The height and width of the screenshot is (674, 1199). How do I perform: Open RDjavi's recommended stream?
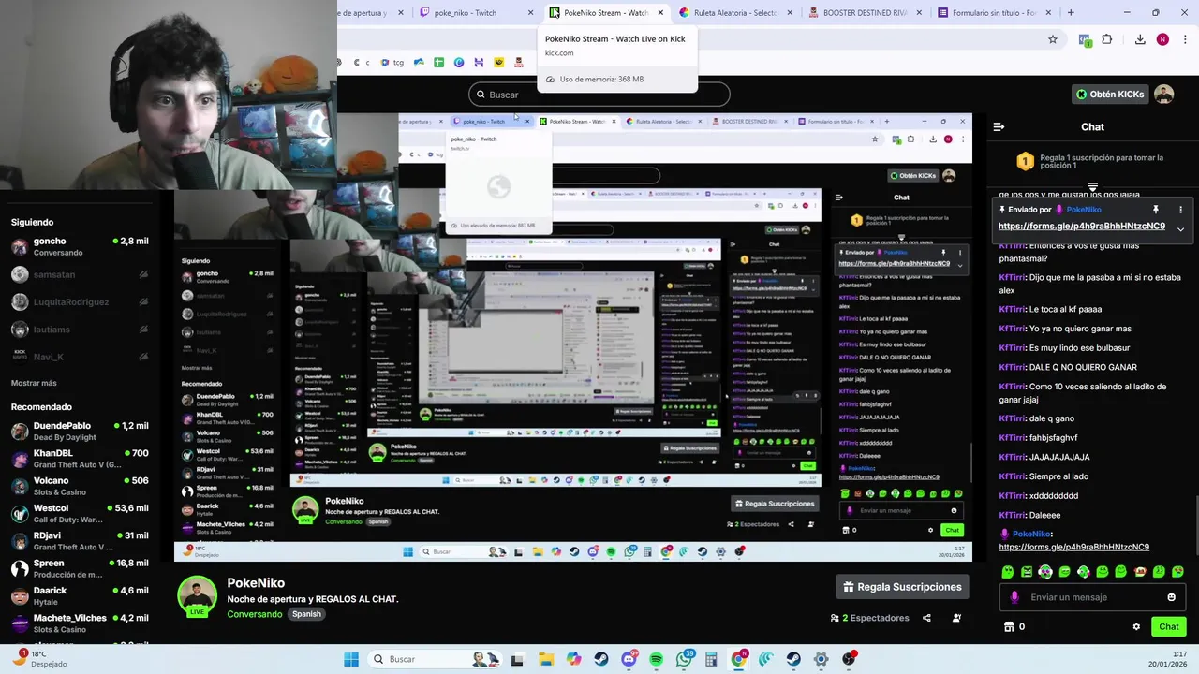pyautogui.click(x=80, y=541)
